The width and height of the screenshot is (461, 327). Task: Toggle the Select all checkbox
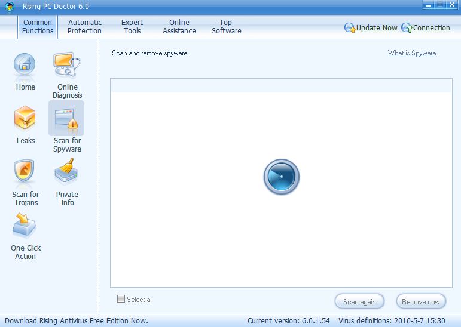pos(121,299)
